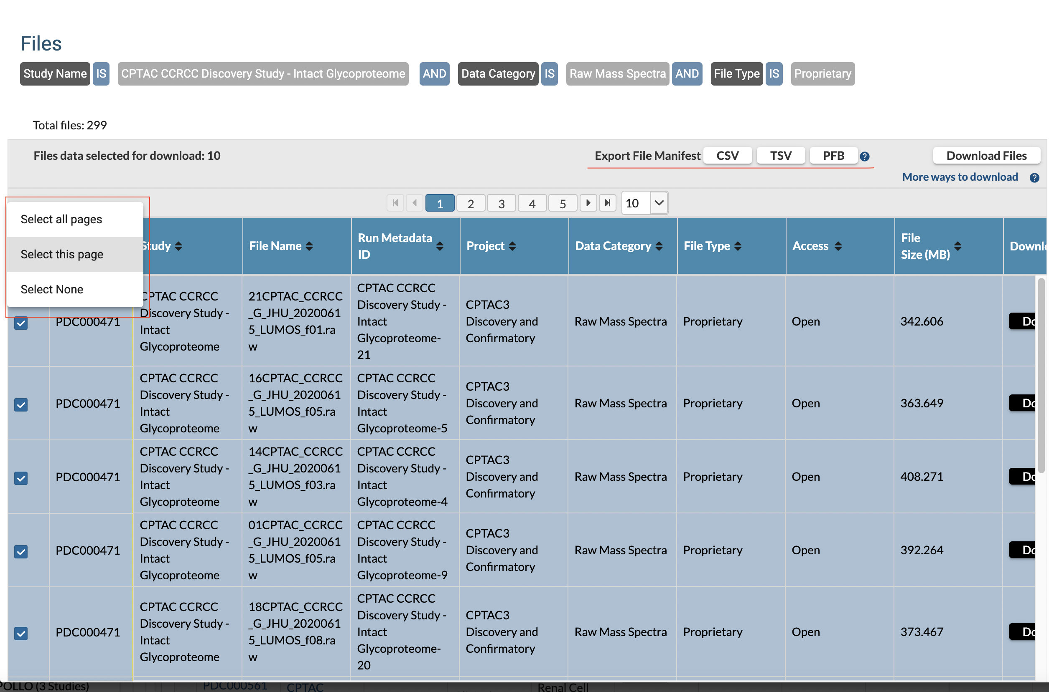The width and height of the screenshot is (1049, 692).
Task: Click the next page arrow icon
Action: coord(588,203)
